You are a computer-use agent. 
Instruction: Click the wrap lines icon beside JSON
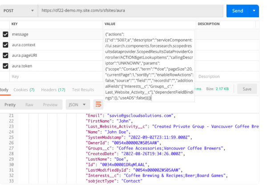point(98,105)
